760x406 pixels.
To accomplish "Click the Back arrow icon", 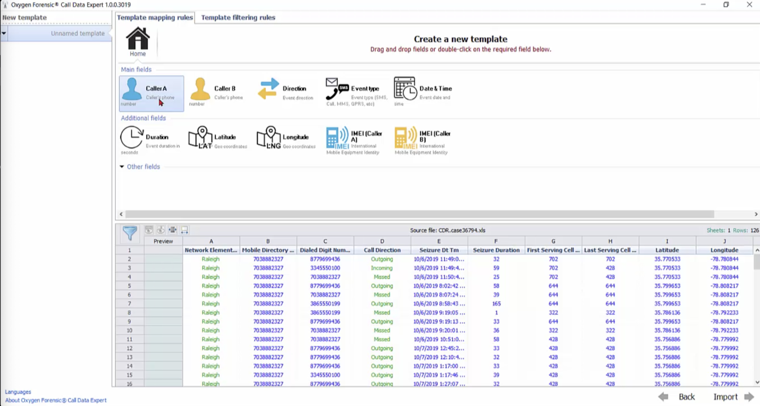I will click(663, 397).
